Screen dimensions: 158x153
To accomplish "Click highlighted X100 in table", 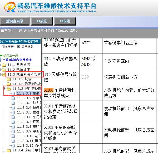I will point(49,90).
